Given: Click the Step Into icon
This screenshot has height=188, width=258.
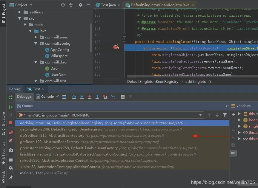Looking at the screenshot, I should click(82, 97).
